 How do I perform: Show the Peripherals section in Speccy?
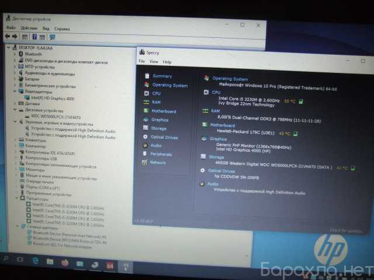[x=161, y=154]
